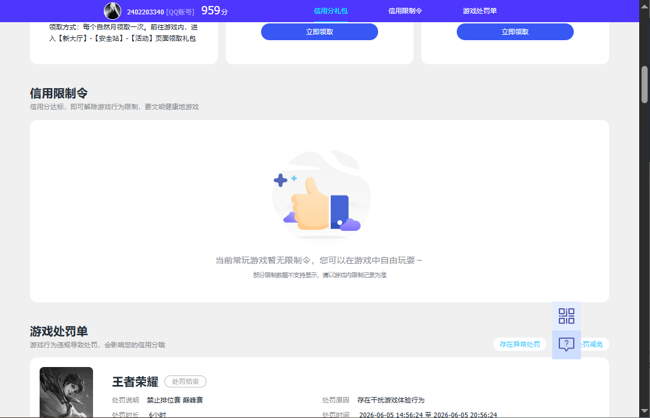Click the account number 2402203340
This screenshot has height=418, width=650.
pyautogui.click(x=145, y=12)
